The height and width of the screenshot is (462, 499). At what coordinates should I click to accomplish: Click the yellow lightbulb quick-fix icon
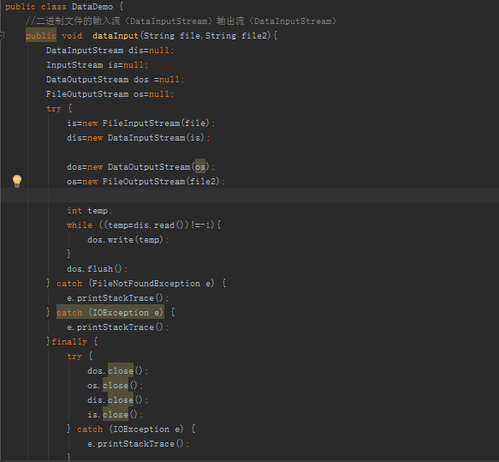[x=17, y=181]
